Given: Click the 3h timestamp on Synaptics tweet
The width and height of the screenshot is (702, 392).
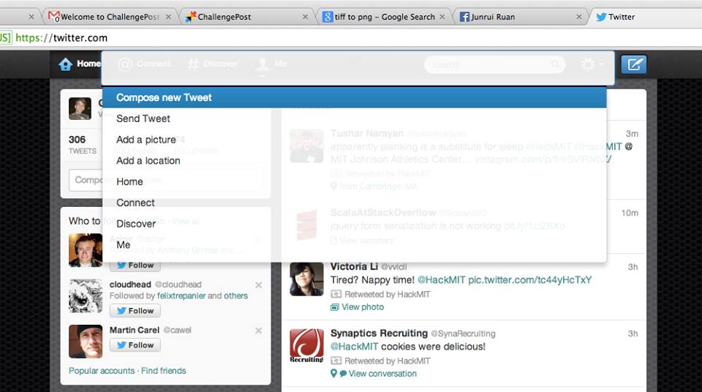Looking at the screenshot, I should 633,333.
